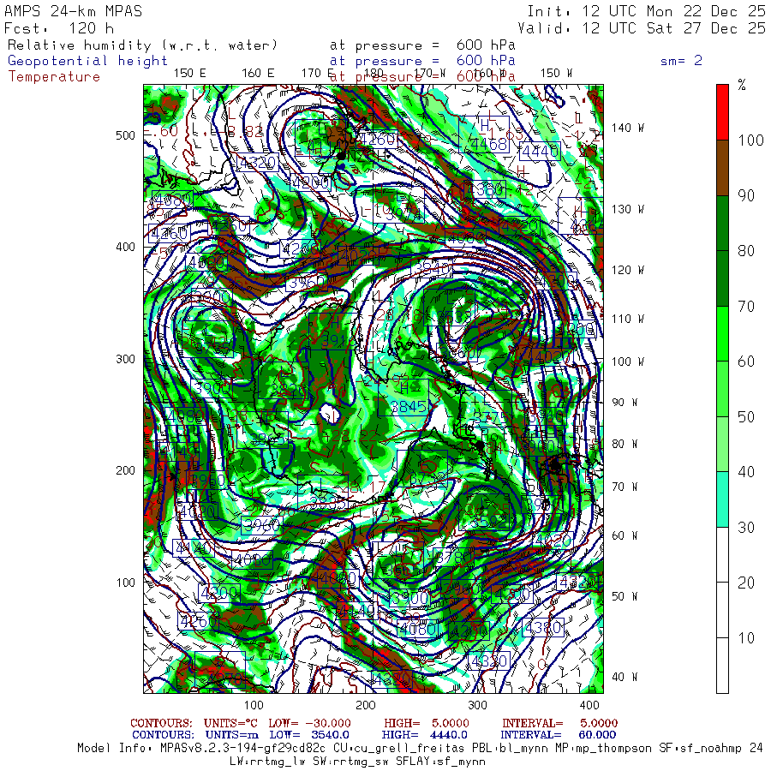Click the "Init: 12 UTC Mon 22 Dec 25" text
This screenshot has height=771, width=771.
[x=646, y=11]
